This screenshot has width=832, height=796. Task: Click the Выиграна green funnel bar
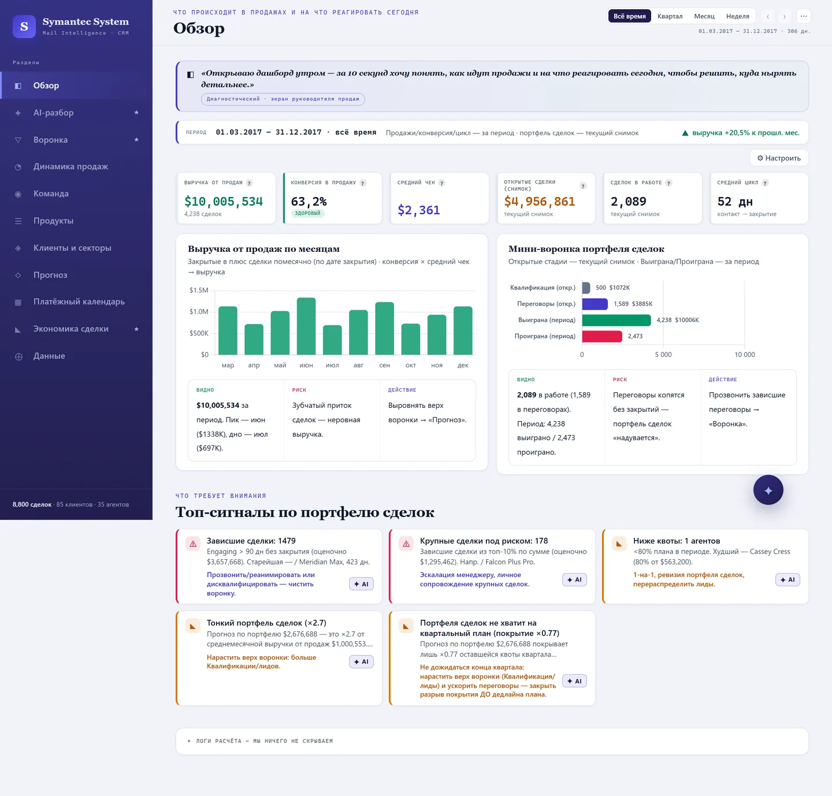point(617,320)
